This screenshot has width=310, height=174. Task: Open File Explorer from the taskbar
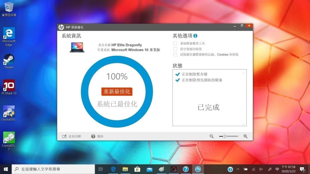coord(125,169)
